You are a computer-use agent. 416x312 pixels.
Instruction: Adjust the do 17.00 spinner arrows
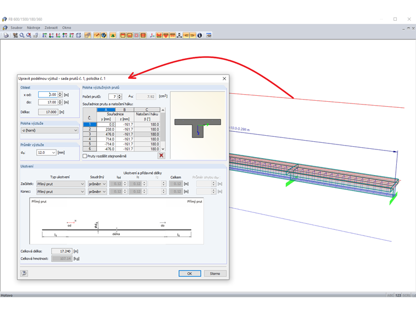60,102
